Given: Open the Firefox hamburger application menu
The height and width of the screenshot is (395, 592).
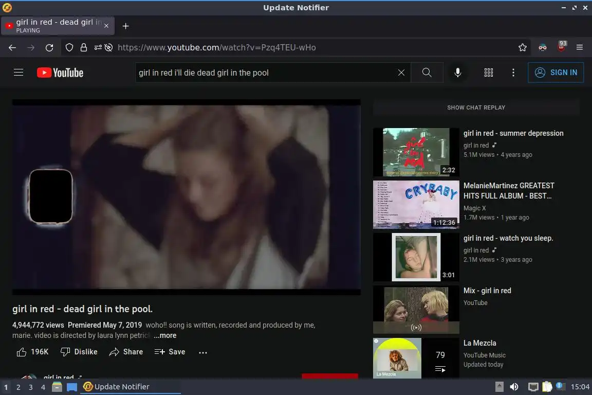Looking at the screenshot, I should [x=580, y=48].
